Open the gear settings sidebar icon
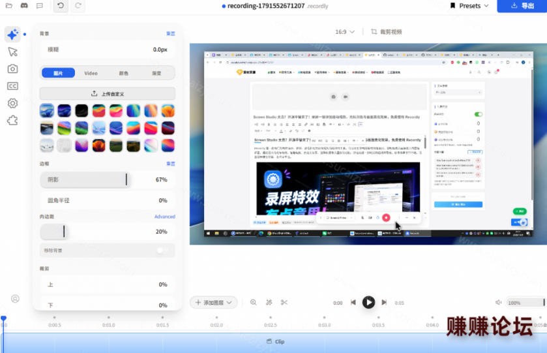This screenshot has width=547, height=353. (12, 103)
